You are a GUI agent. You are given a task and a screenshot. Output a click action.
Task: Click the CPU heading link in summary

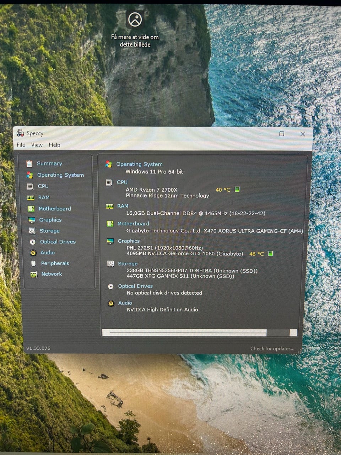click(122, 182)
